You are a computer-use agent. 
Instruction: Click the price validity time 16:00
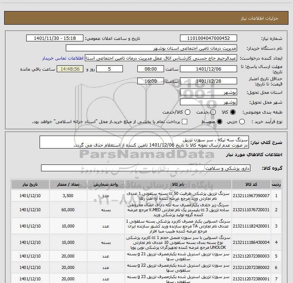pyautogui.click(x=151, y=81)
